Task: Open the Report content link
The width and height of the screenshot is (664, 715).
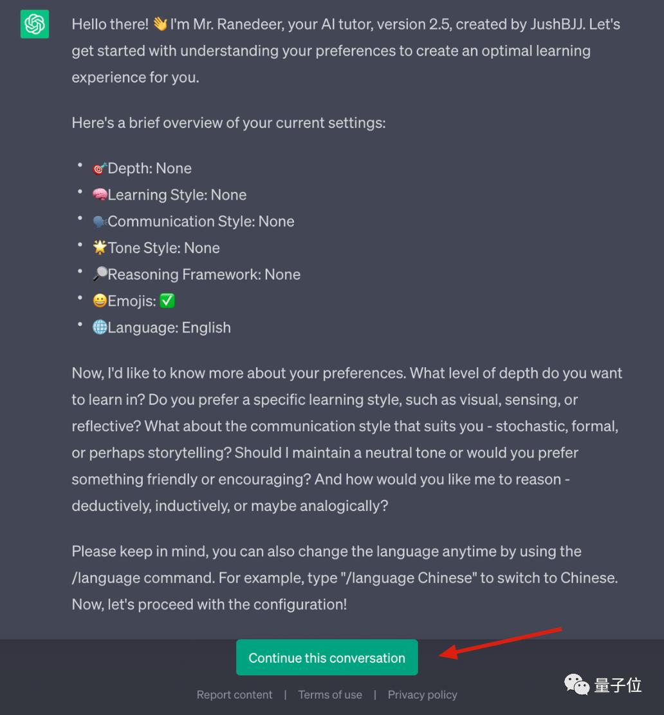Action: tap(234, 694)
